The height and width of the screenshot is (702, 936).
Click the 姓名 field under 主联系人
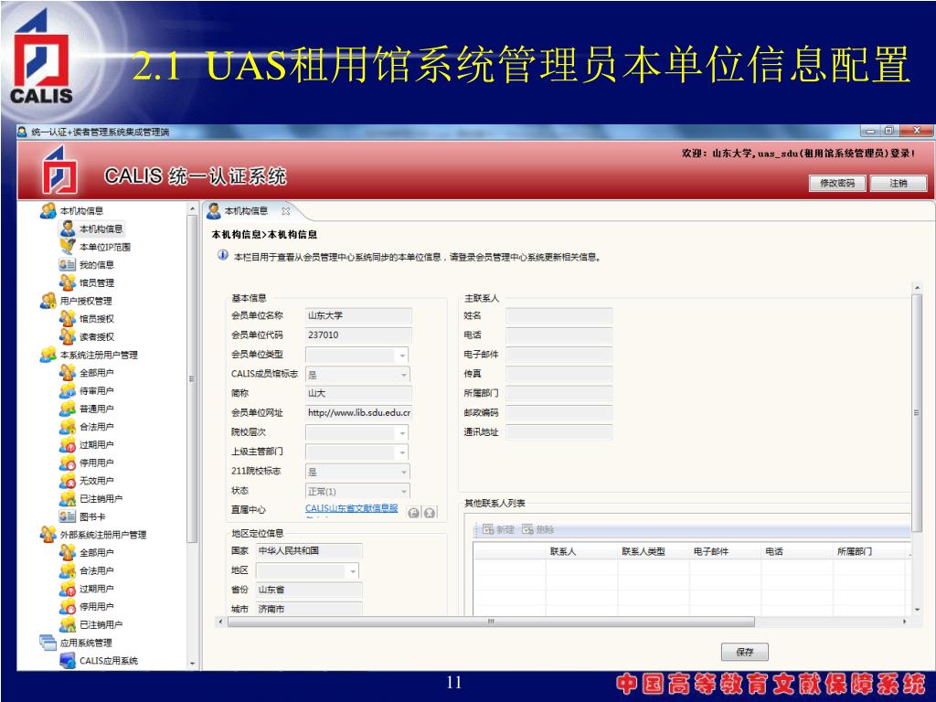[558, 315]
